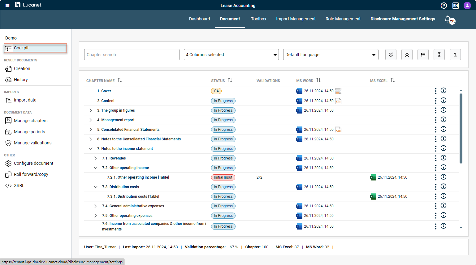Open Word file for 1. Cover
Viewport: 476px width, 265px height.
pos(299,91)
